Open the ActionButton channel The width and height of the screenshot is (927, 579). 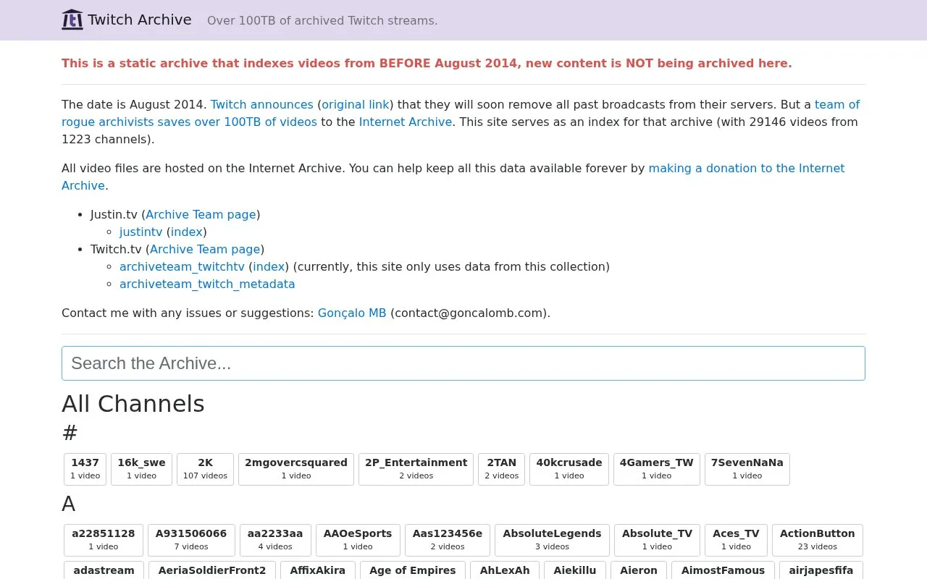click(x=818, y=540)
